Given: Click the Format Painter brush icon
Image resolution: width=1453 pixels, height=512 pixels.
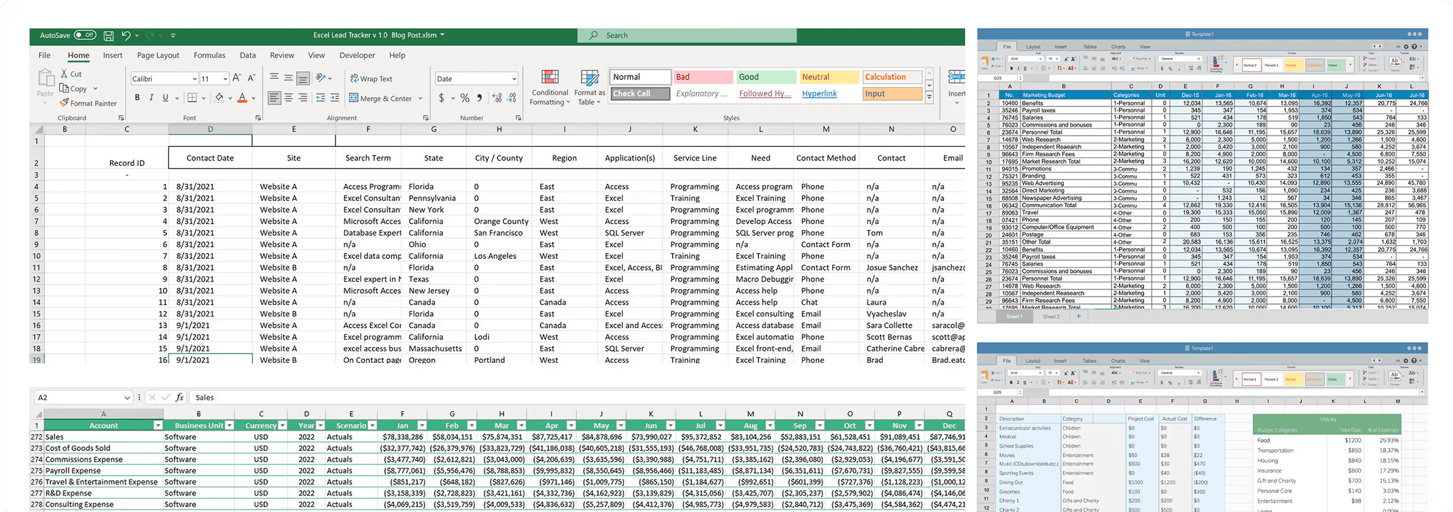Looking at the screenshot, I should pyautogui.click(x=64, y=103).
